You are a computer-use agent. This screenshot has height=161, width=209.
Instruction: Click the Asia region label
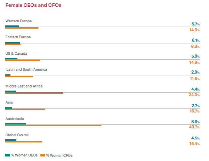coord(9,102)
